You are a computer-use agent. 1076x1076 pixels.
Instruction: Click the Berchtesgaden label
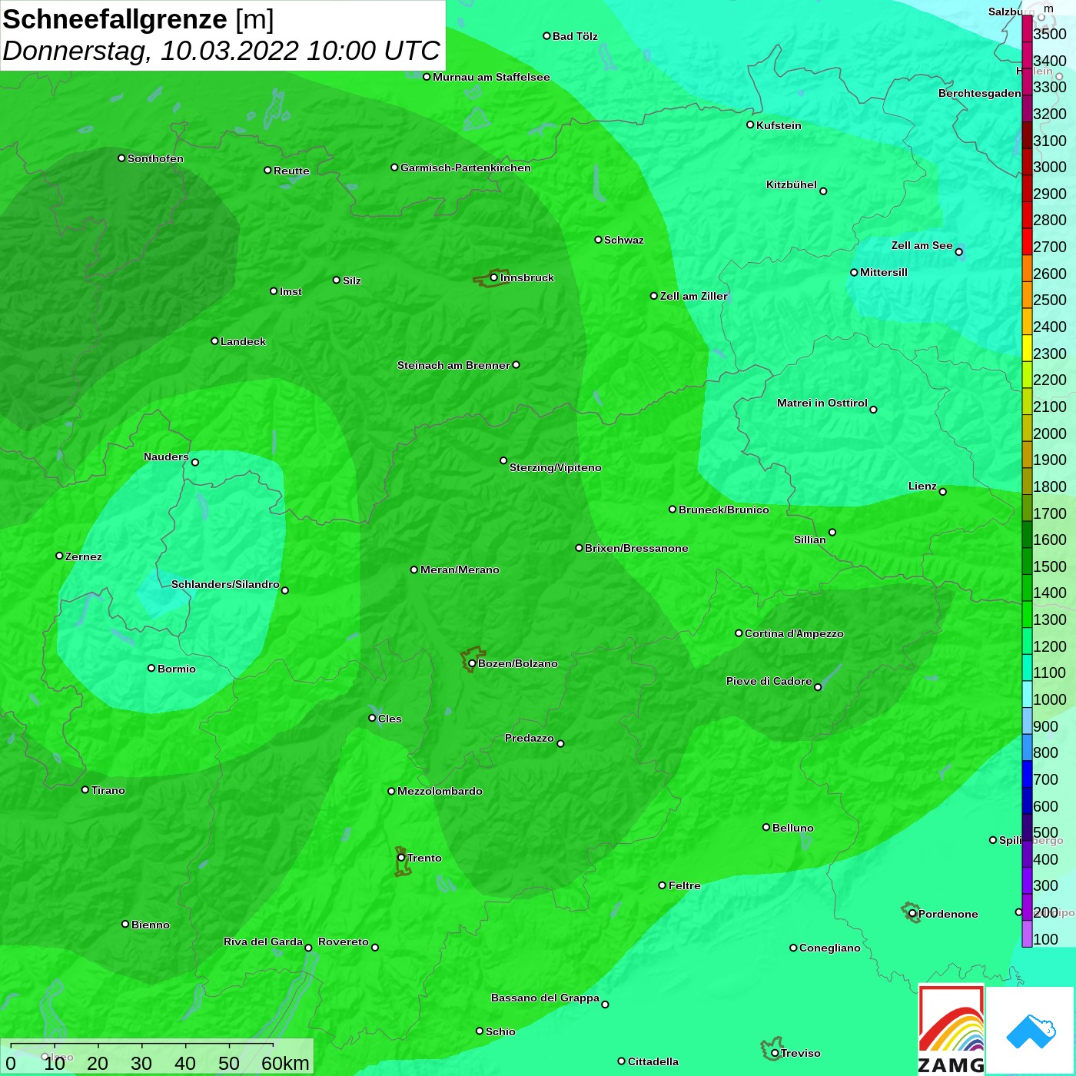[980, 93]
